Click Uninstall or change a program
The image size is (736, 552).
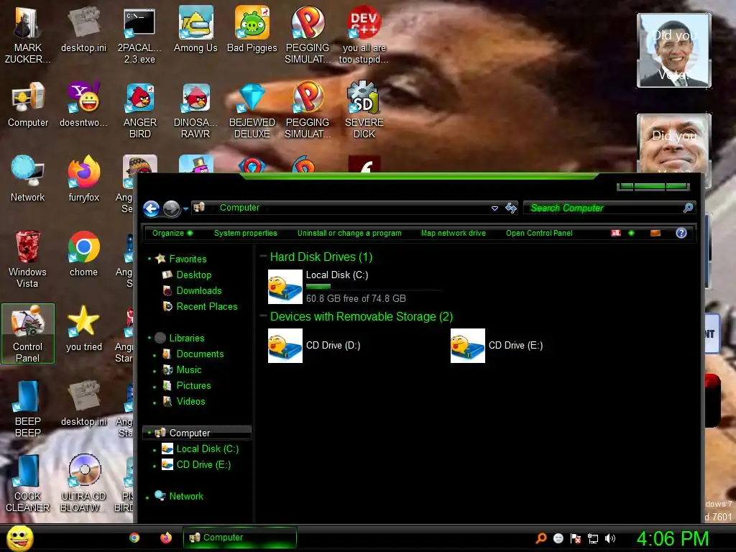coord(349,233)
